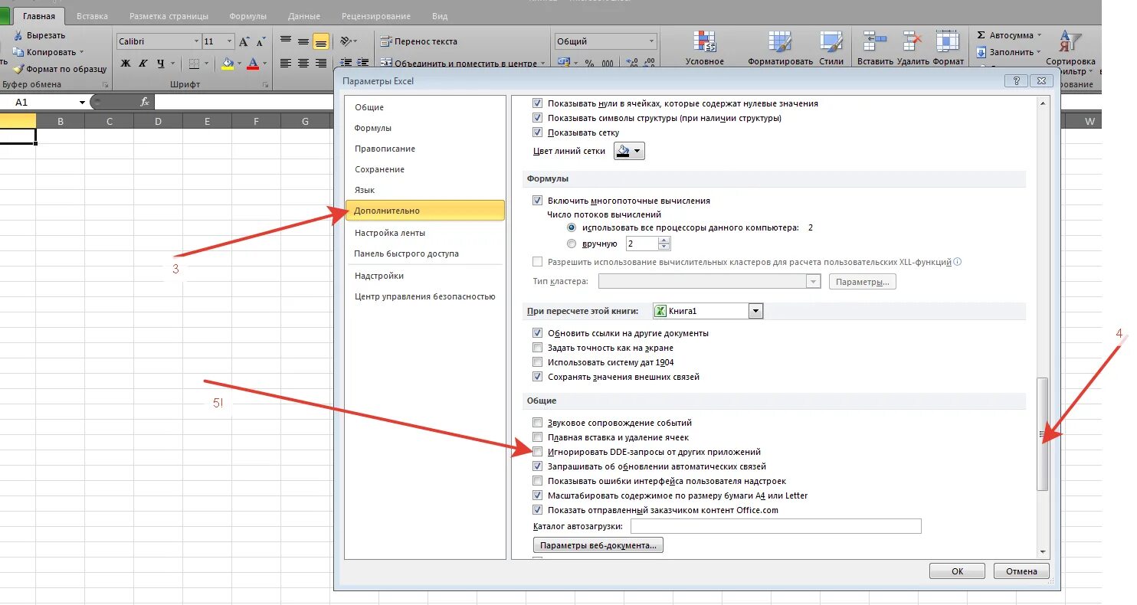Toggle 'Включить многопоточные вычисления' checkbox
This screenshot has height=605, width=1137.
pyautogui.click(x=537, y=201)
